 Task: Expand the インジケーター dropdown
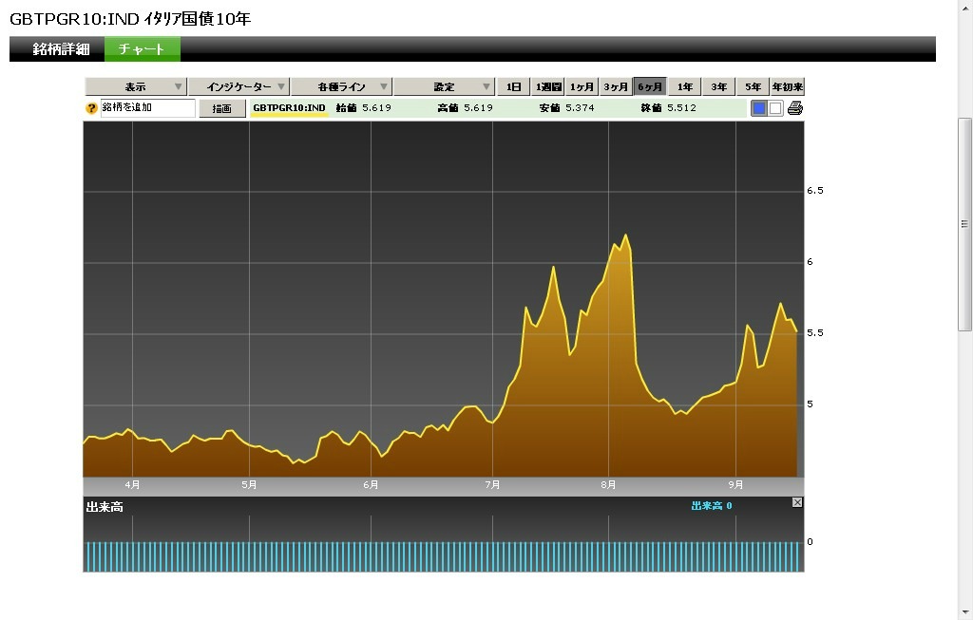238,87
